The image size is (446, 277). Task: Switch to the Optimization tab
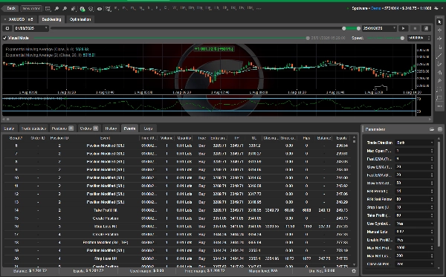point(80,19)
